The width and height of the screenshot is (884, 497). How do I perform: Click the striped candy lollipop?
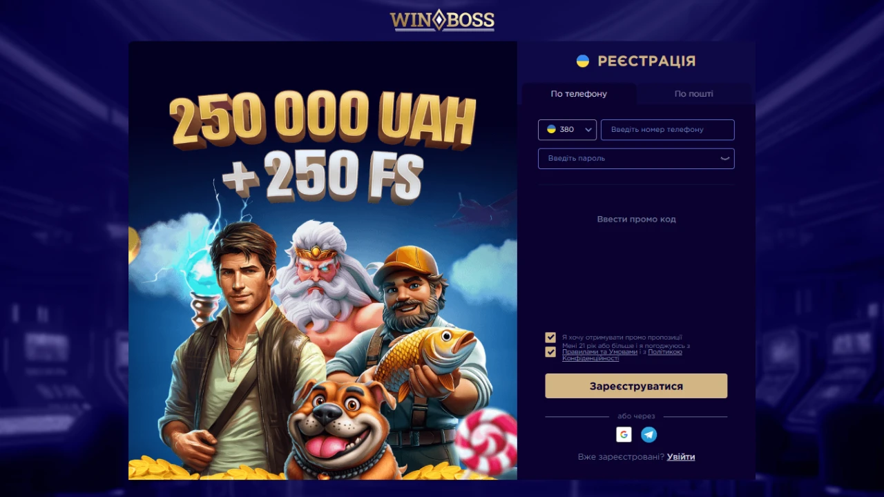(x=486, y=442)
